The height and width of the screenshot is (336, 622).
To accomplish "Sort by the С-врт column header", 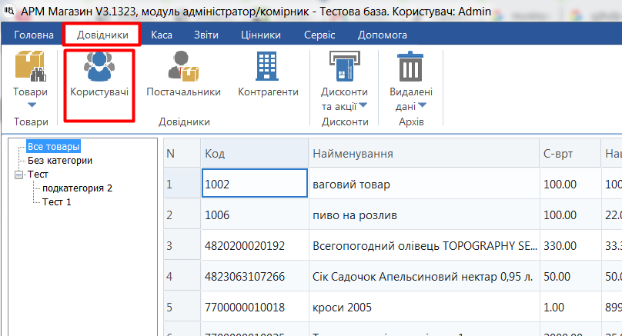I will pyautogui.click(x=570, y=153).
